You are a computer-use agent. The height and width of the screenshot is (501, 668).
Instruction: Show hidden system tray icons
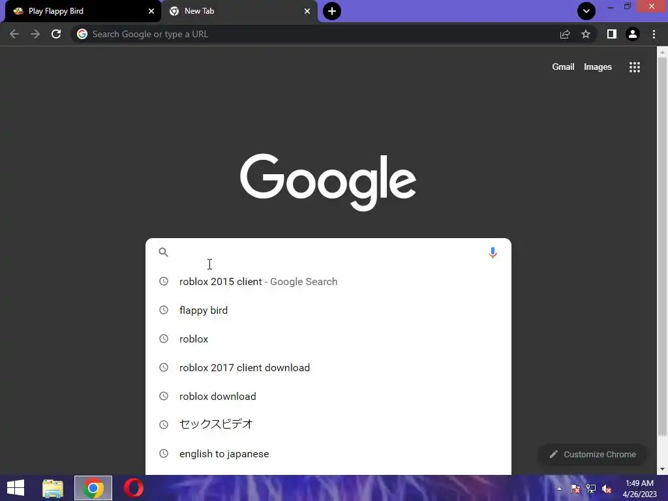559,489
